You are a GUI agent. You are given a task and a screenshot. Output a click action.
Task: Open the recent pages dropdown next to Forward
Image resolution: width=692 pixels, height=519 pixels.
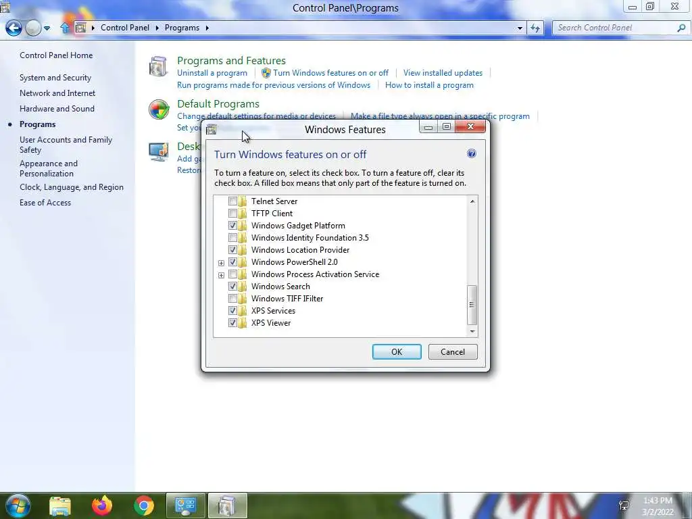tap(47, 28)
